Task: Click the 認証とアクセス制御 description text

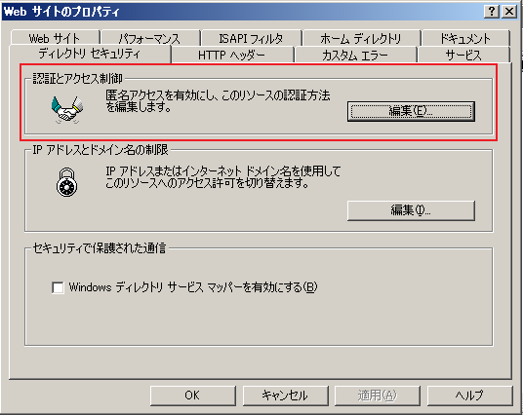Action: pyautogui.click(x=218, y=101)
